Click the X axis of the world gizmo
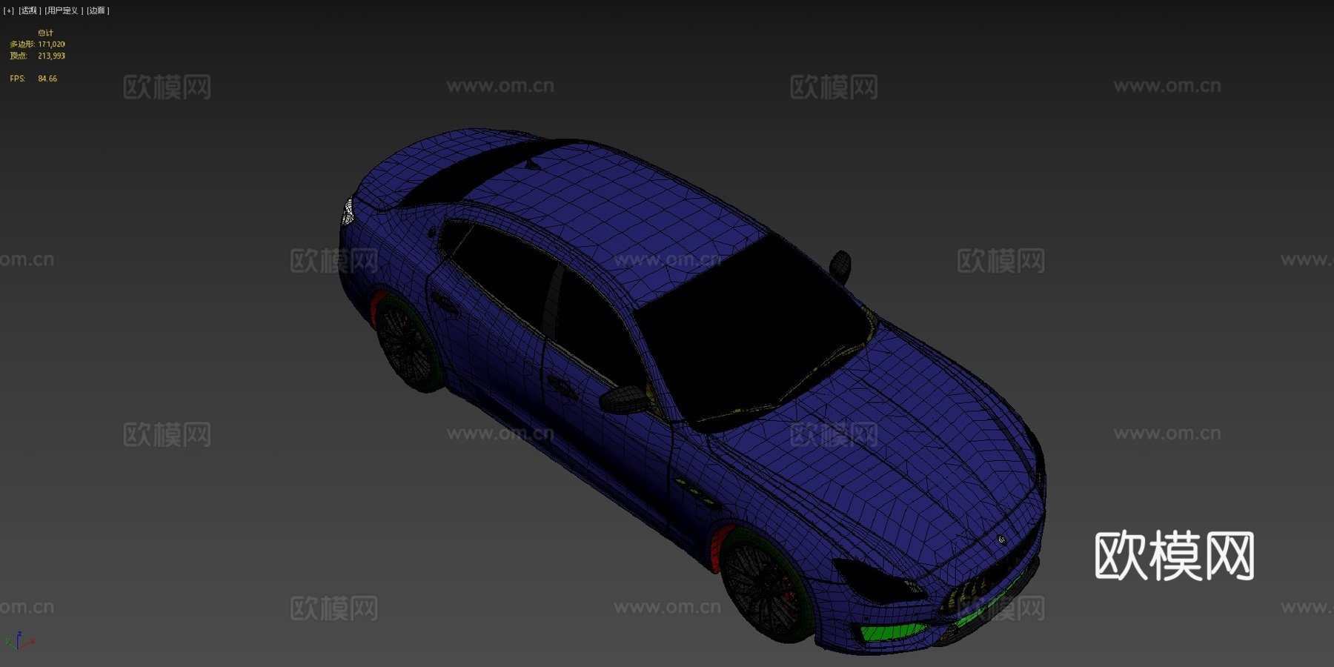The image size is (1334, 667). pyautogui.click(x=33, y=640)
